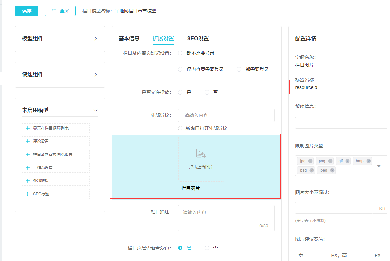
Task: Click the 外部链接 input field
Action: pos(226,115)
